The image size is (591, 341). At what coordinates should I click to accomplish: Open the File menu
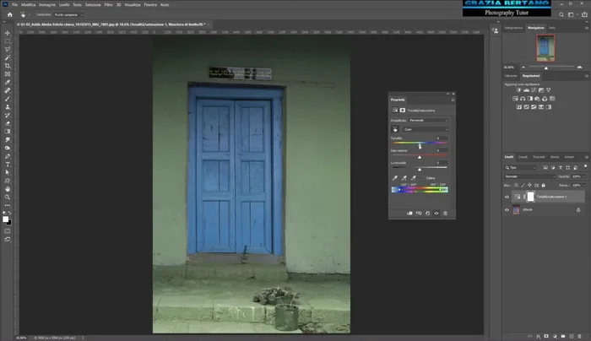(14, 5)
